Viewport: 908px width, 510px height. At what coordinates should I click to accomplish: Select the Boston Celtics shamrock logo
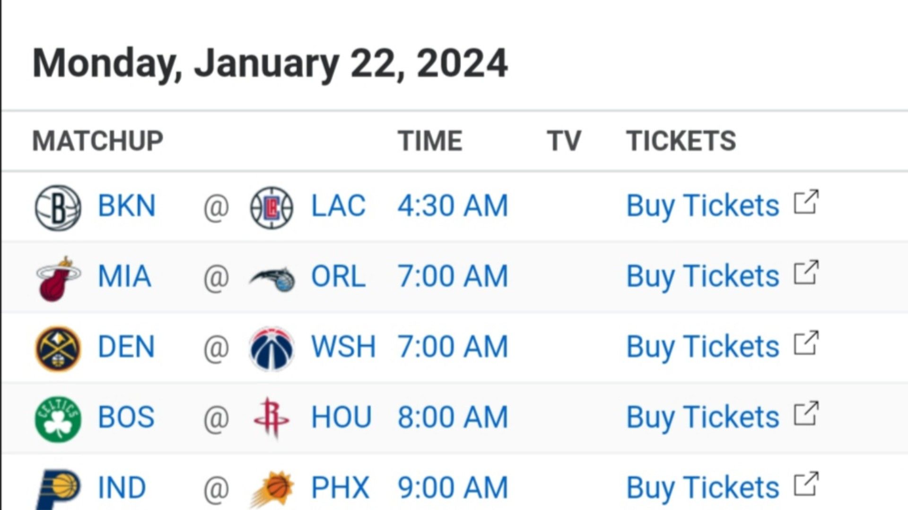58,419
